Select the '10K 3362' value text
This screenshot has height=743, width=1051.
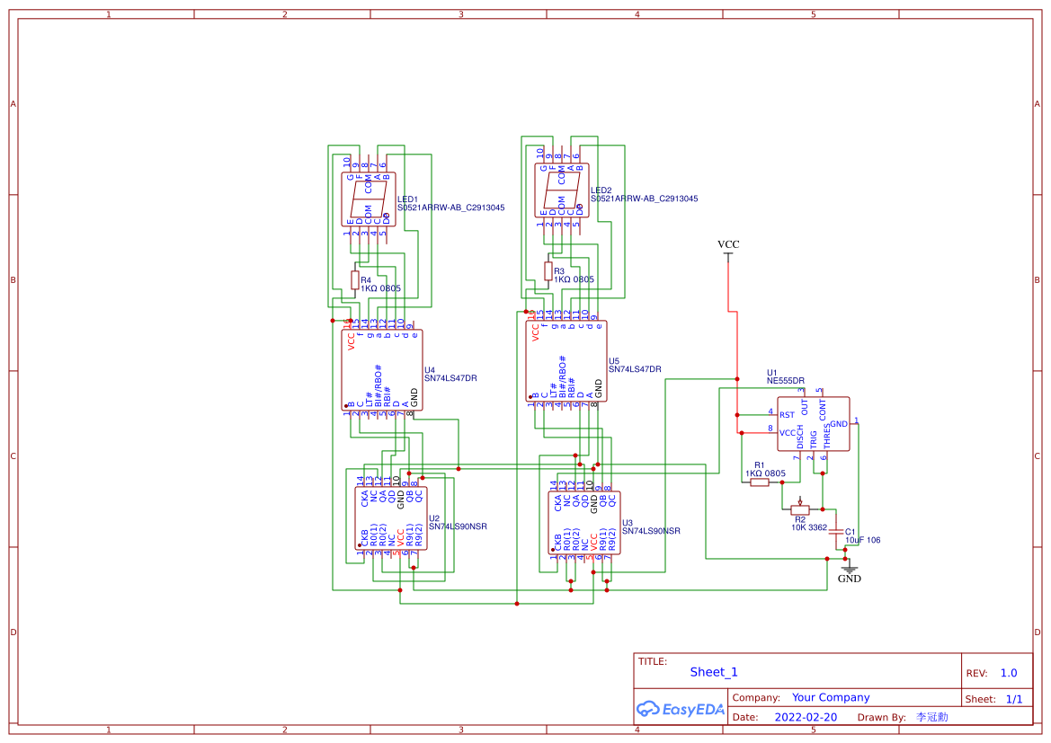coord(809,527)
